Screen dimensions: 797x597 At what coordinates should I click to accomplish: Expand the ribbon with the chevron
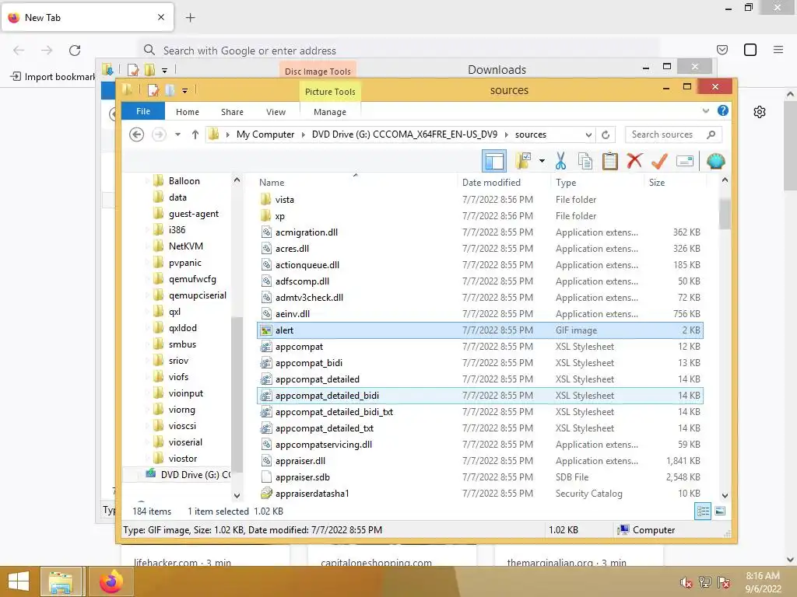tap(705, 110)
